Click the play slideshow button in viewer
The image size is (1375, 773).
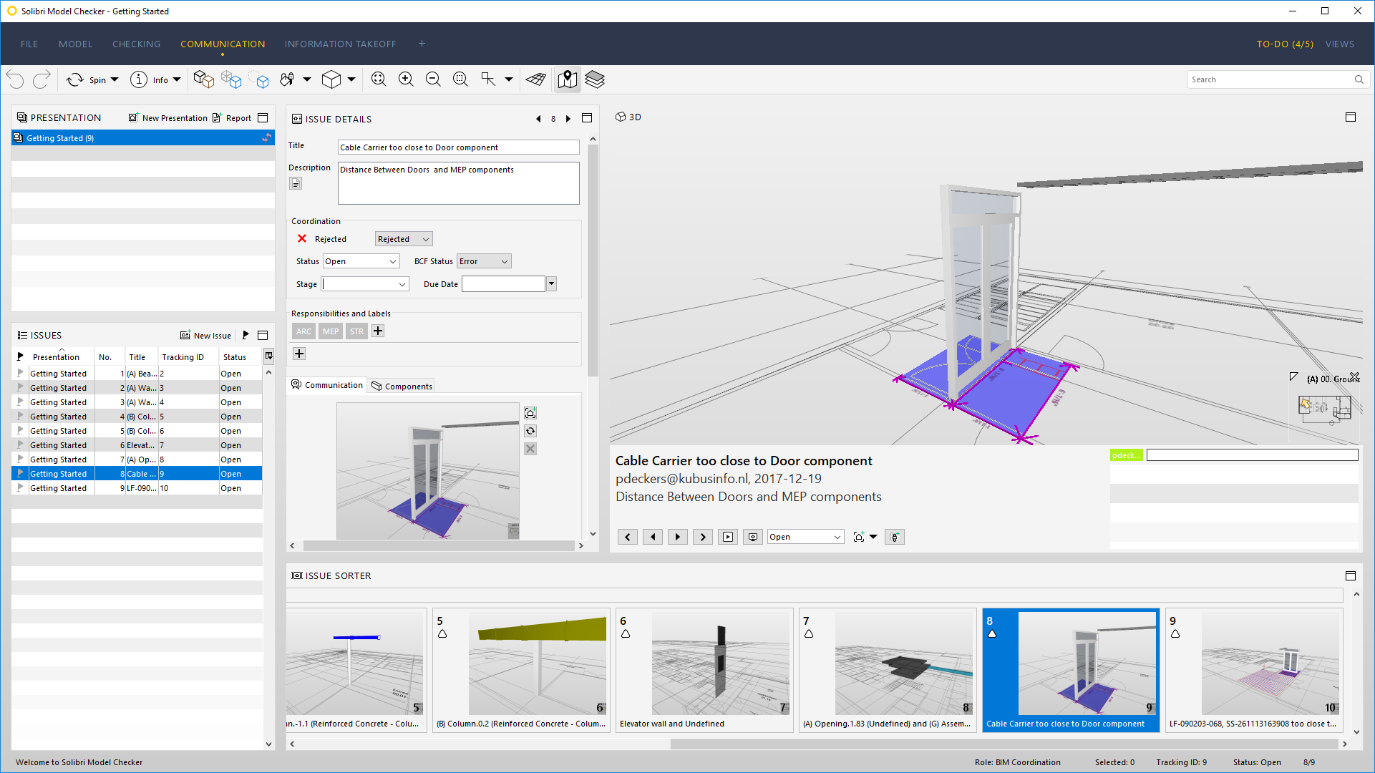[728, 537]
